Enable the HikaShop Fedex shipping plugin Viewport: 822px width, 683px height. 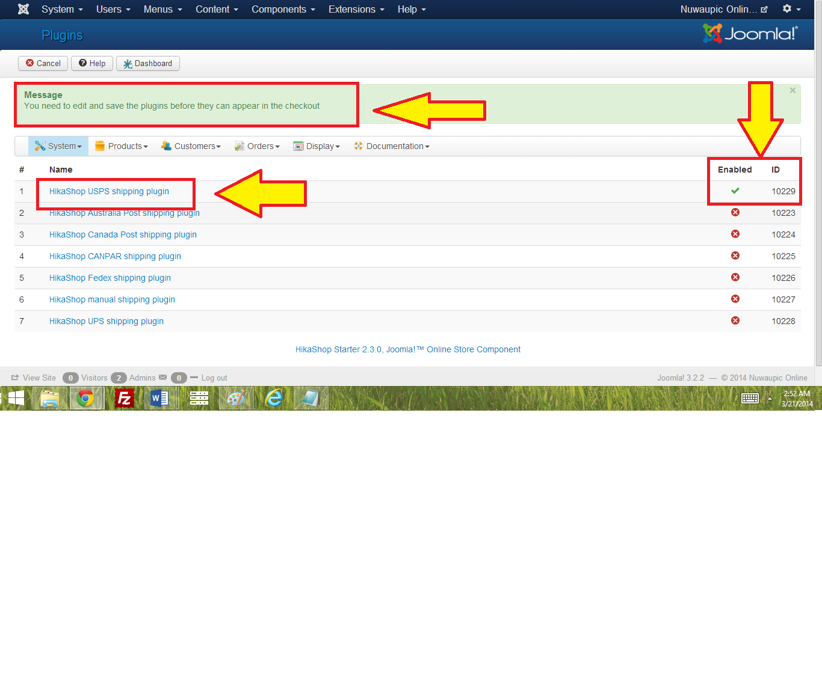click(735, 278)
